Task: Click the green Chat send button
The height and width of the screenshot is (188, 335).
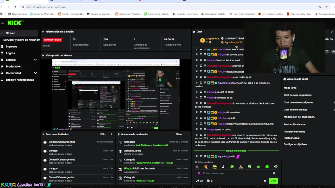Action: point(273,181)
